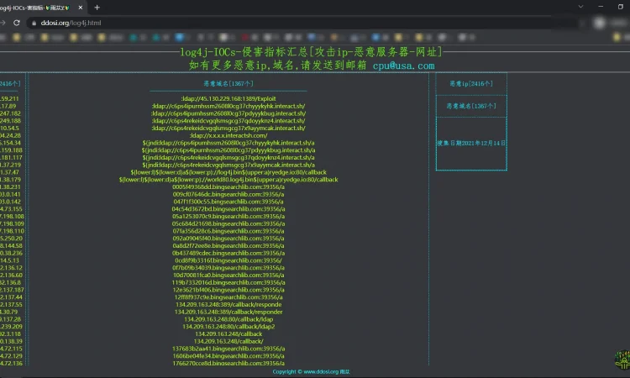Image resolution: width=630 pixels, height=378 pixels.
Task: Select the 134.209.163.248/callback/ entry with trailing slash
Action: pyautogui.click(x=228, y=341)
